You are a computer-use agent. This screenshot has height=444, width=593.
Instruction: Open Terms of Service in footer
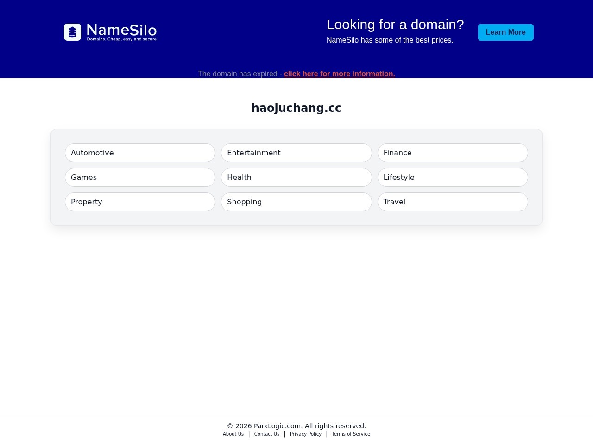(351, 434)
